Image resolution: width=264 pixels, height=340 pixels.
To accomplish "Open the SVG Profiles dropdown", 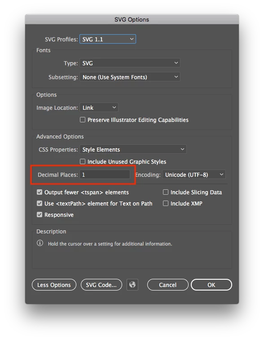I will (x=108, y=39).
